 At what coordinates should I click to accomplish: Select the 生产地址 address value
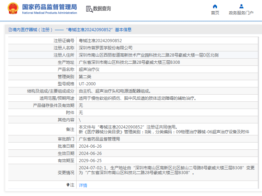click(x=129, y=62)
